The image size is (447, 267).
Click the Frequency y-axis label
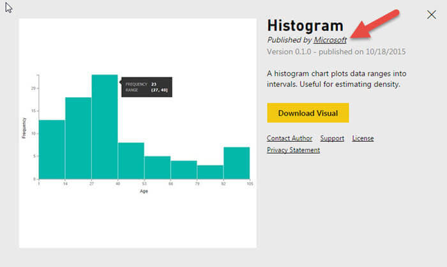click(x=24, y=128)
